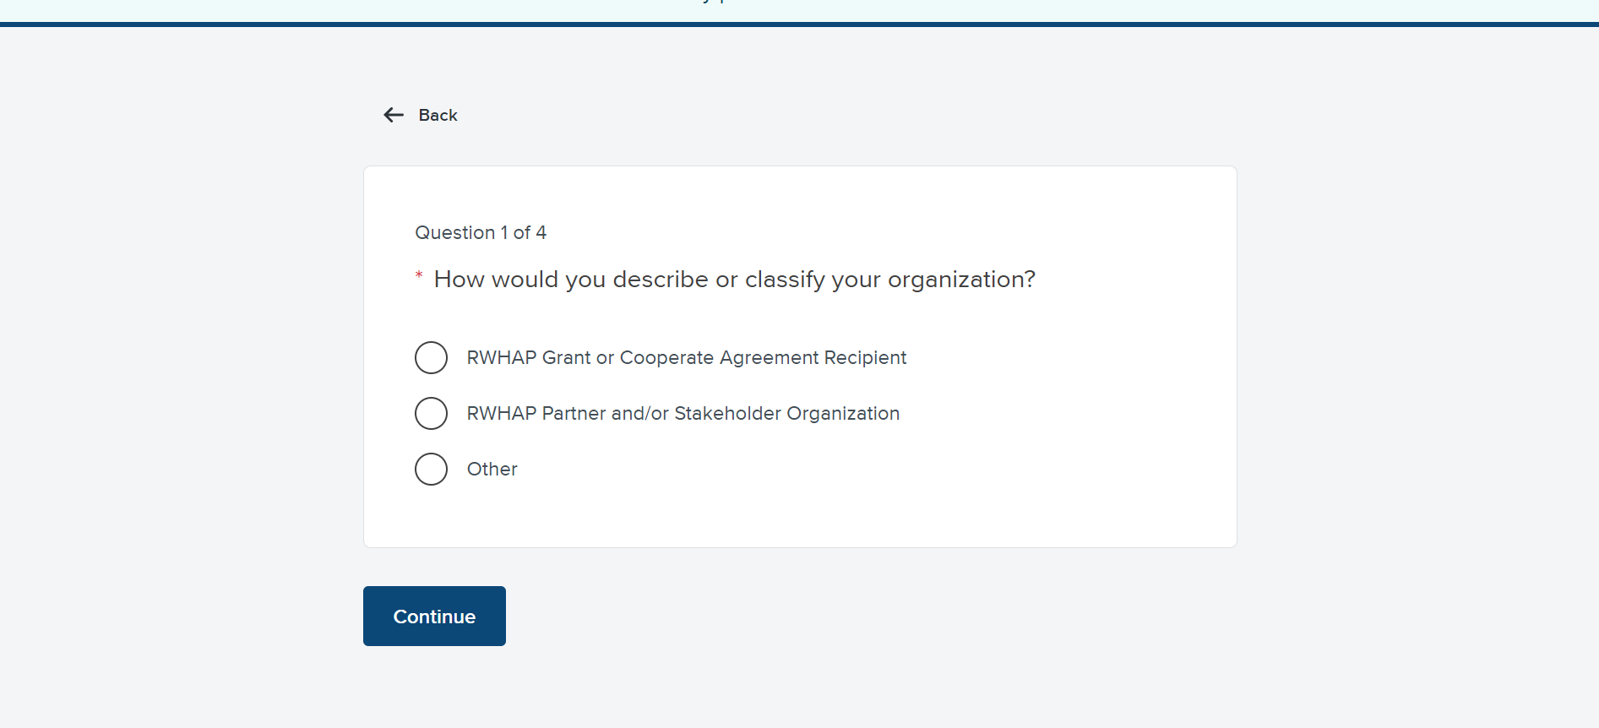Click the left-pointing back arrow icon
The width and height of the screenshot is (1599, 728).
[394, 115]
